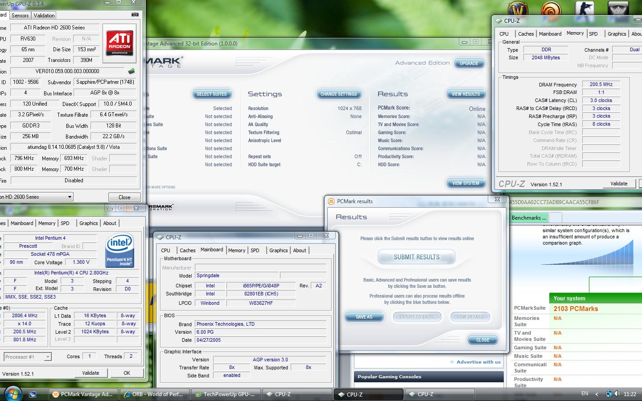The image size is (642, 401).
Task: Click the SUBMIT RESULTS button
Action: click(x=416, y=257)
